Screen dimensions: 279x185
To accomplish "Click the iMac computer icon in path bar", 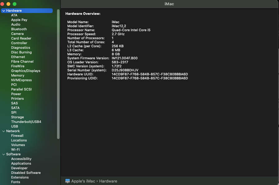I will [x=68, y=181].
